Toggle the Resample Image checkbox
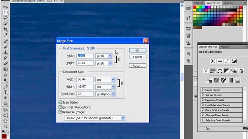Image resolution: width=248 pixels, height=139 pixels. point(60,112)
